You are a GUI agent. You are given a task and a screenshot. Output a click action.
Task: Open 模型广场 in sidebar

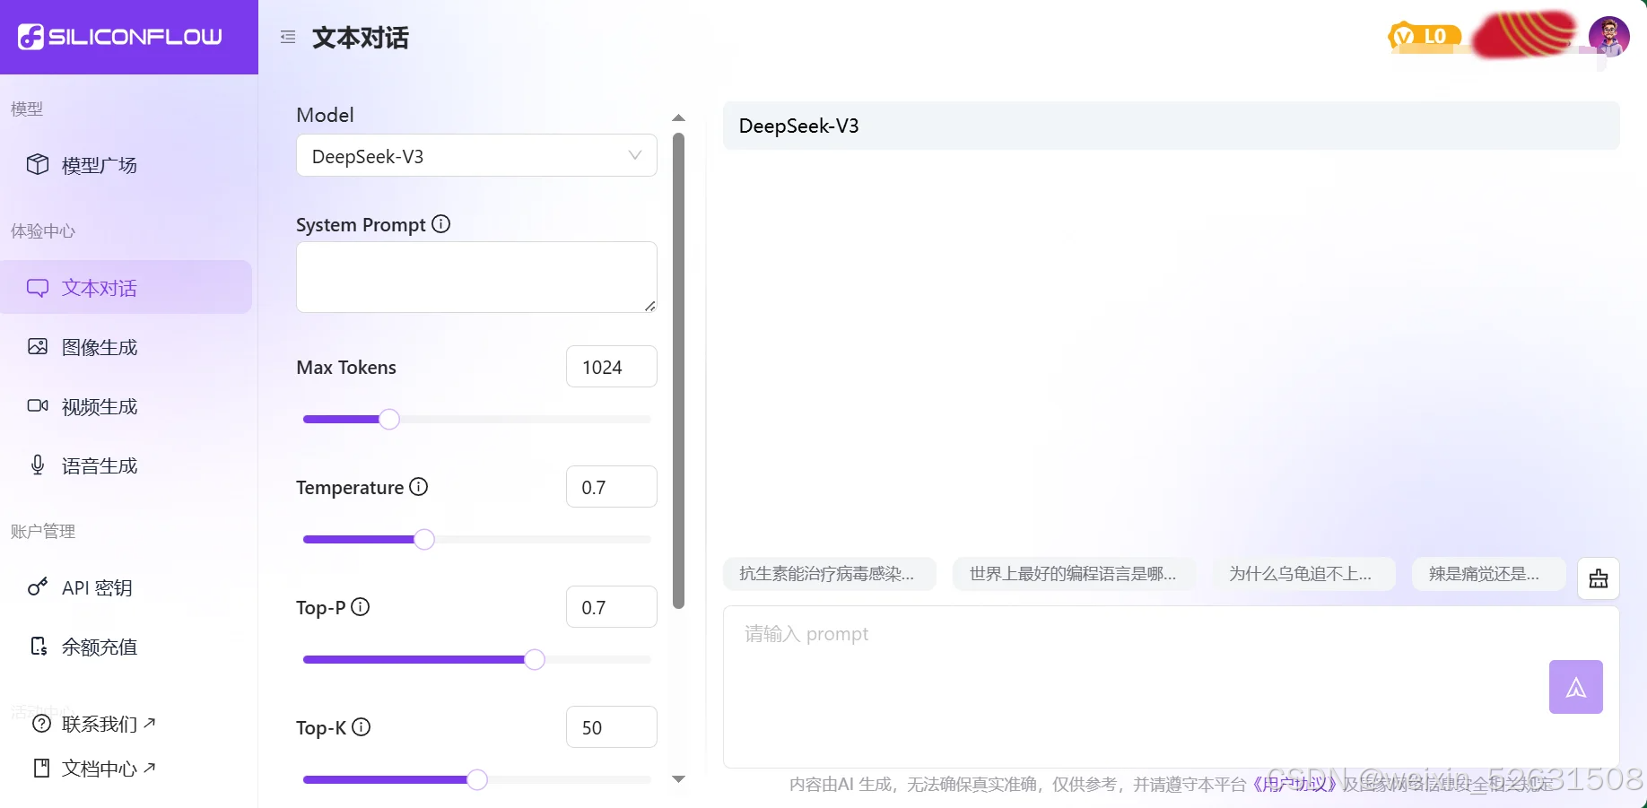(126, 165)
